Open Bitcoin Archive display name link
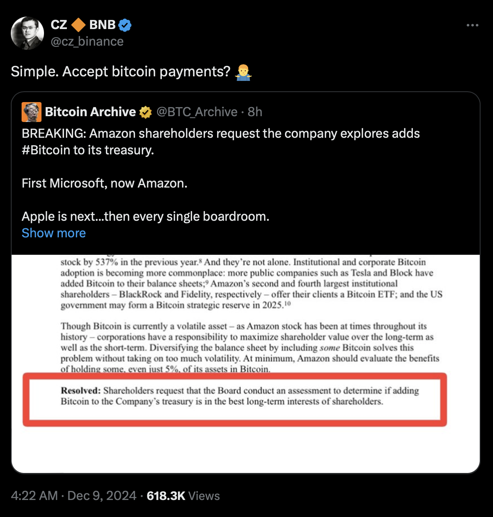The image size is (493, 517). [90, 112]
